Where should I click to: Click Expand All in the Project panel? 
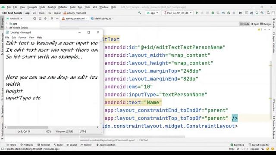coord(40,19)
